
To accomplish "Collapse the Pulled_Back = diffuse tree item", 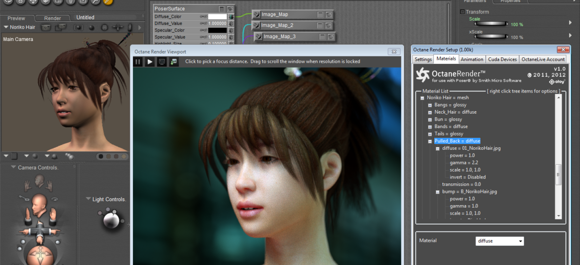I will pyautogui.click(x=430, y=141).
